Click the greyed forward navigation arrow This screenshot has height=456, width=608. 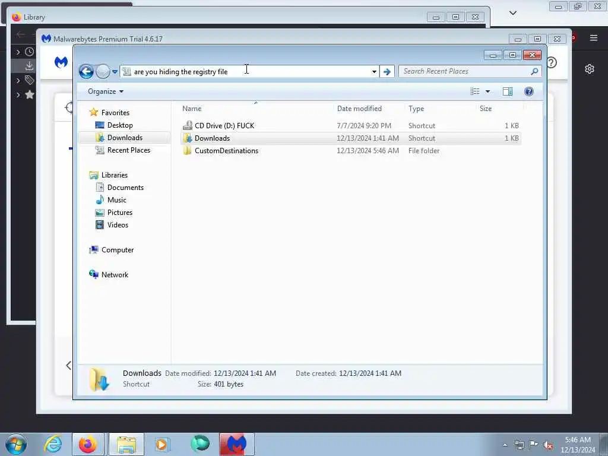[x=103, y=71]
